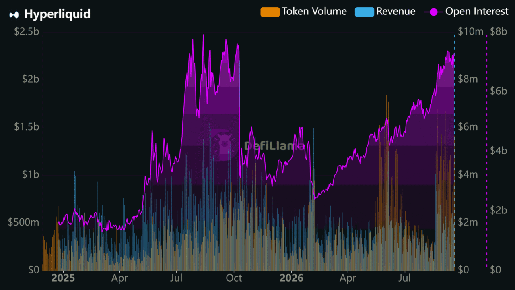Click the $2.5b left axis label

click(27, 31)
